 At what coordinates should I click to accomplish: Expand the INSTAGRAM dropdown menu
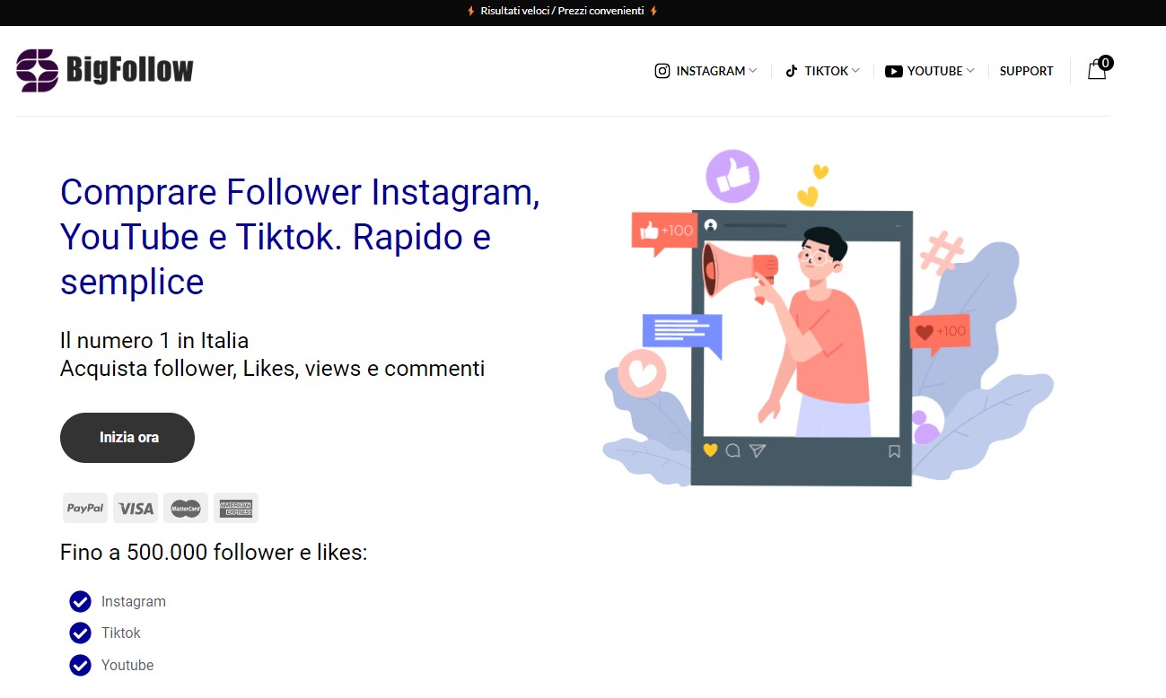tap(755, 70)
